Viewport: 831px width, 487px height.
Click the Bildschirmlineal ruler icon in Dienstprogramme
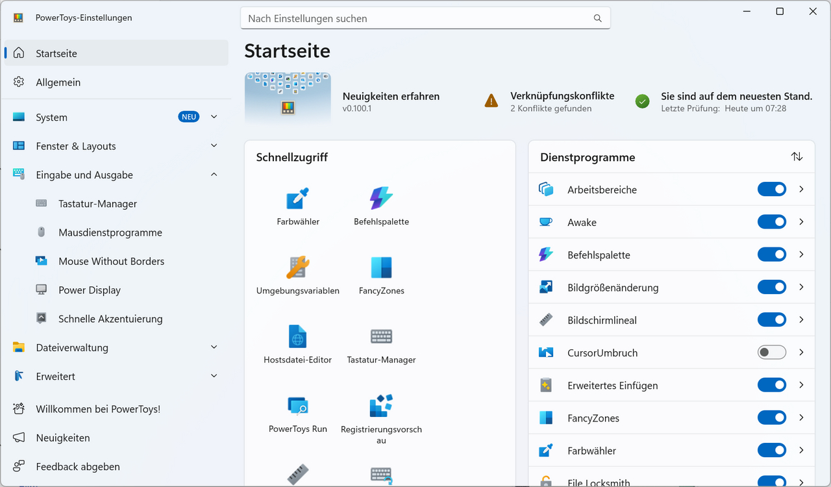(546, 320)
